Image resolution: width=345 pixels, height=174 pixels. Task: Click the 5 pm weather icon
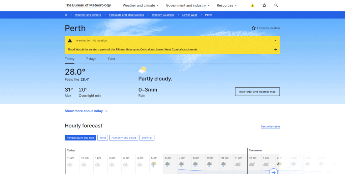coord(154,164)
